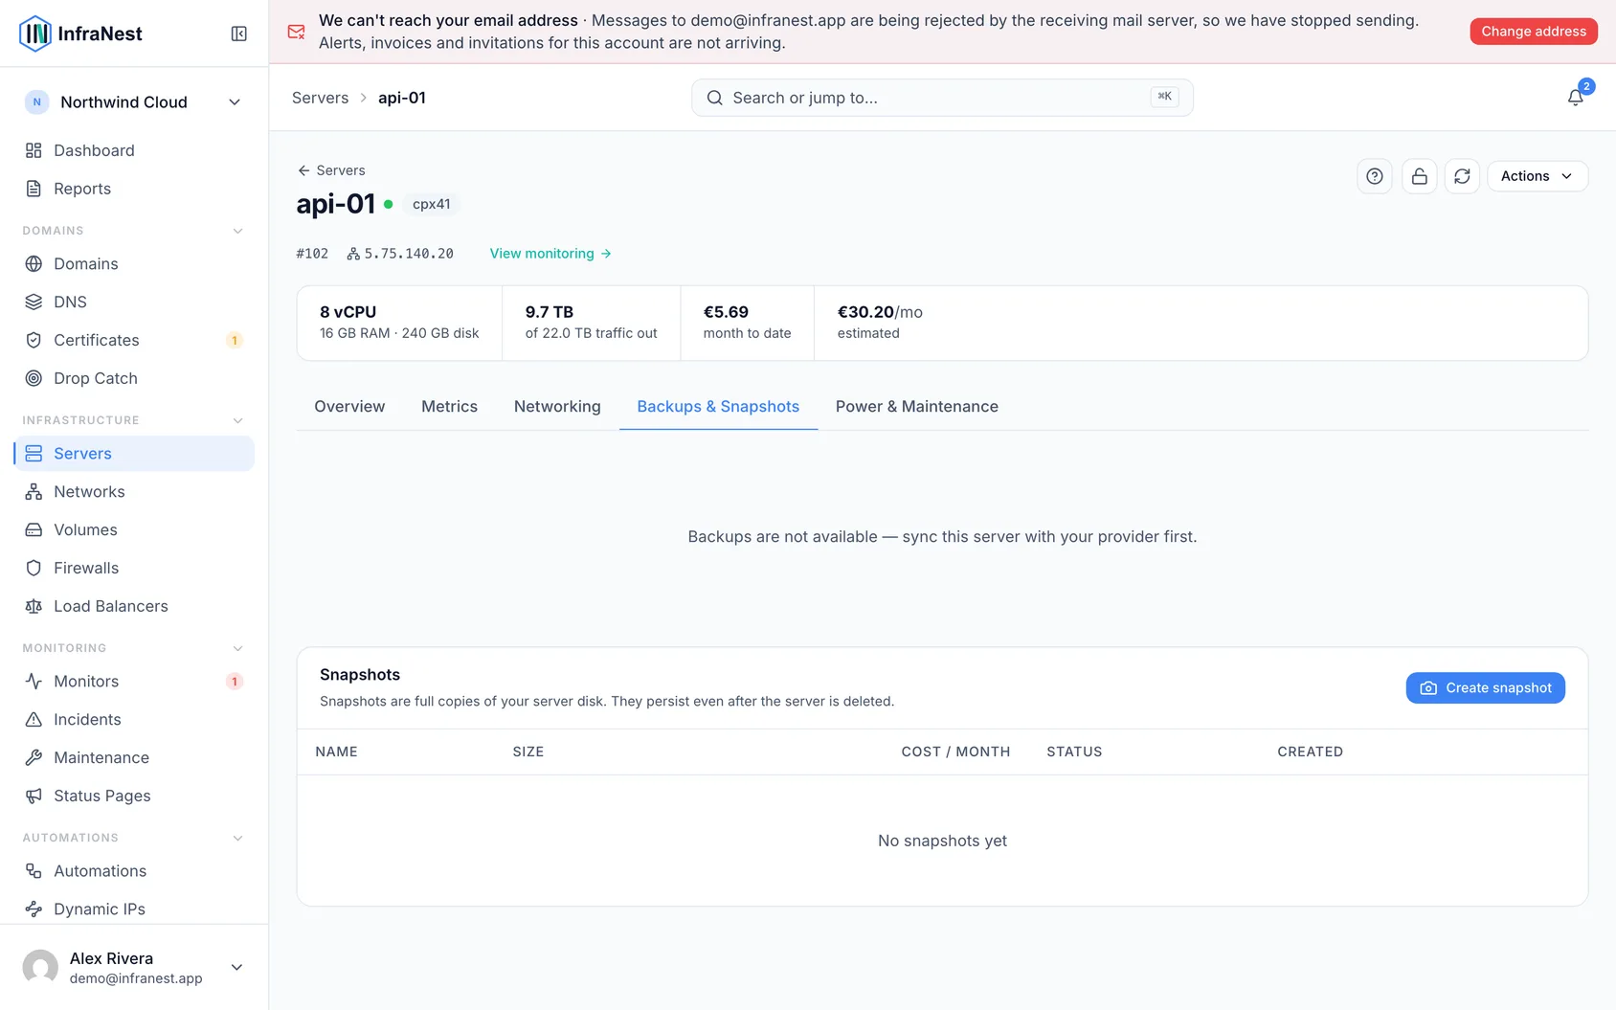
Task: Follow the View monitoring link
Action: 550,254
